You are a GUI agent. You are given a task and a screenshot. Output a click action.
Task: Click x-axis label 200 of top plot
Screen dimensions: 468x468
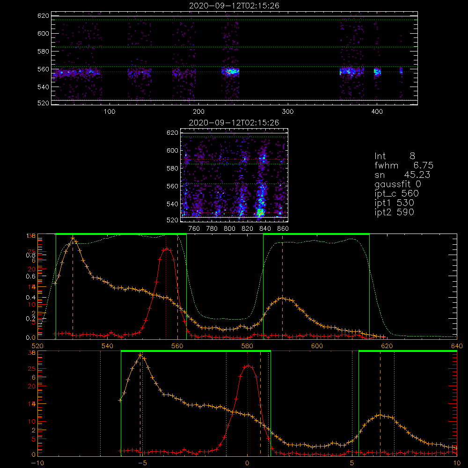pos(198,112)
